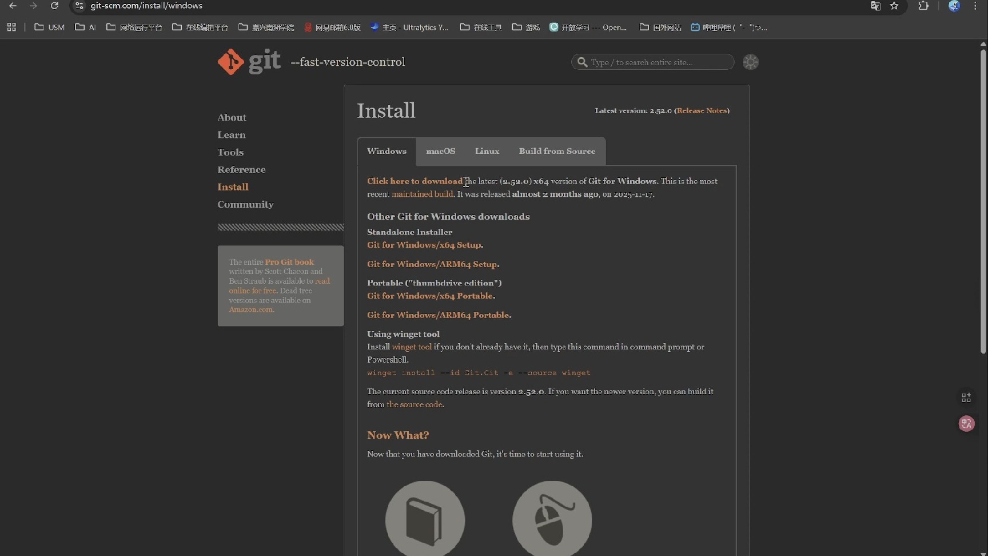
Task: Download Git for Windows/x64 Portable
Action: [429, 296]
